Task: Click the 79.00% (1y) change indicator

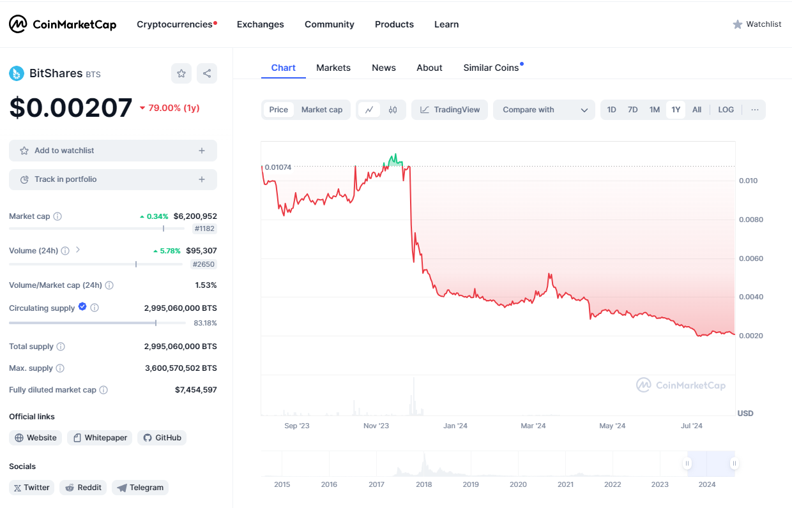Action: tap(169, 108)
